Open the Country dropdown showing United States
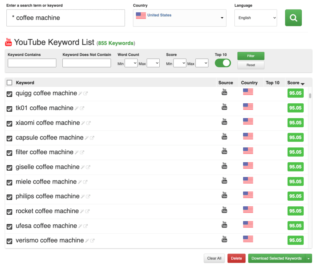This screenshot has width=315, height=265. [x=180, y=18]
